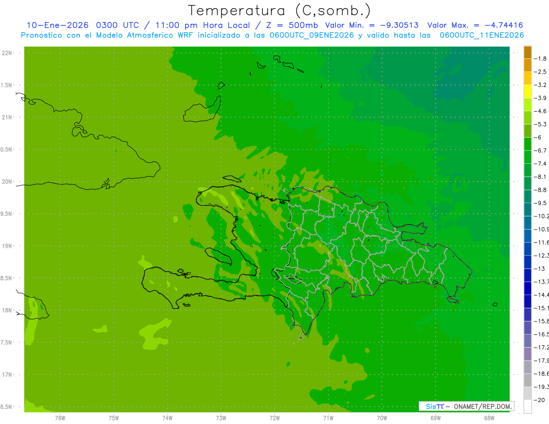Viewport: 549px width, 424px height.
Task: Click the '22N' latitude label
Action: 7,53
